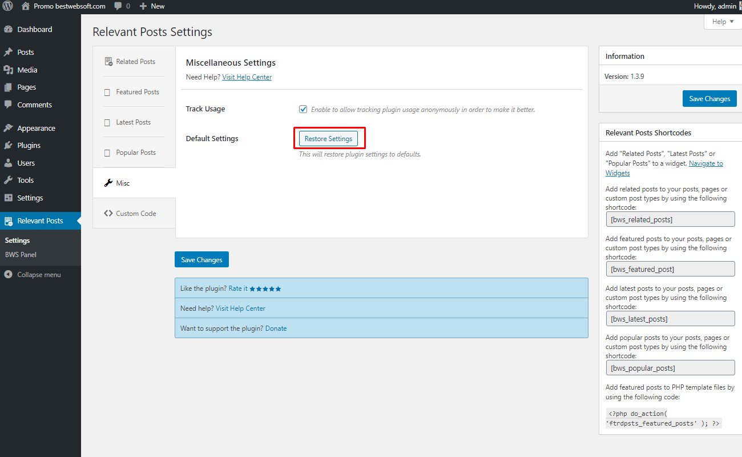Click the Featured Posts tab icon
The width and height of the screenshot is (742, 457).
107,92
